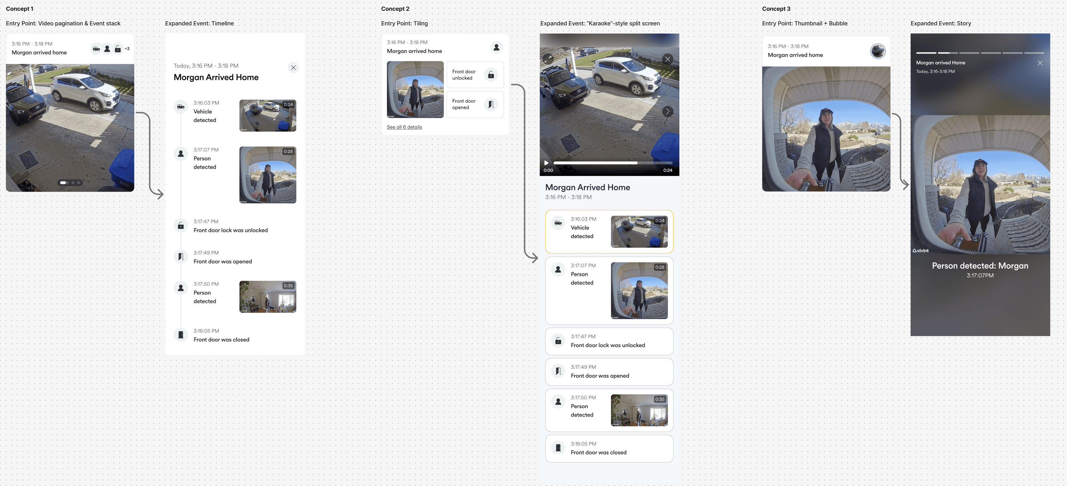Viewport: 1067px width, 486px height.
Task: Click the circular thumbnail bubble in Concept 3
Action: tap(877, 51)
